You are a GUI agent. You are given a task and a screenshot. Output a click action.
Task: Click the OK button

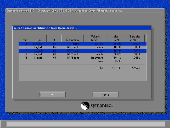[53, 95]
